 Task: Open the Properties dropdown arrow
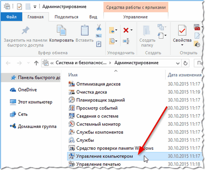pyautogui.click(x=182, y=45)
